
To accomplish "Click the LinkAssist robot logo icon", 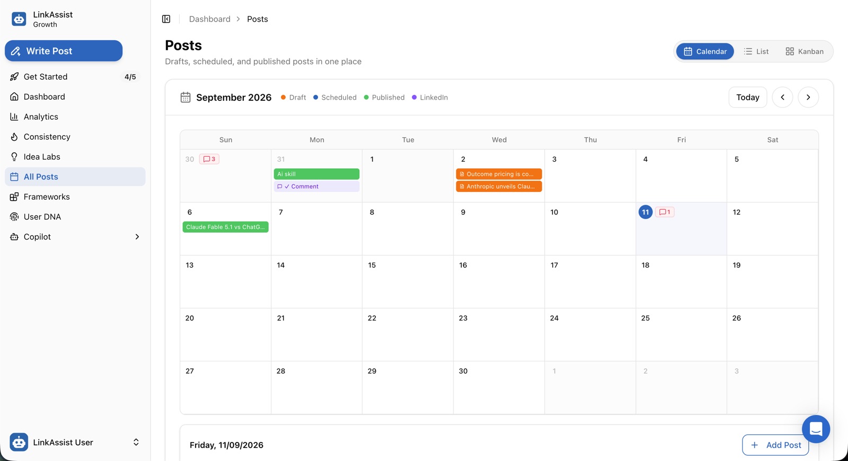I will [x=19, y=19].
